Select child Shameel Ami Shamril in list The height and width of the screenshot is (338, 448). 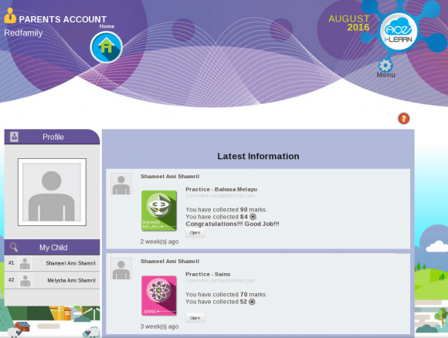[52, 263]
